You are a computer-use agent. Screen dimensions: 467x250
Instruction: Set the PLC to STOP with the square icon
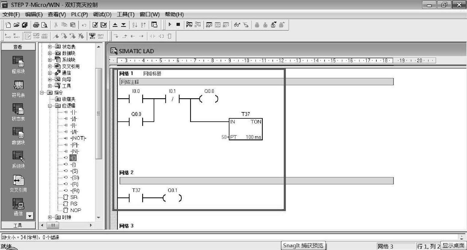(x=178, y=25)
